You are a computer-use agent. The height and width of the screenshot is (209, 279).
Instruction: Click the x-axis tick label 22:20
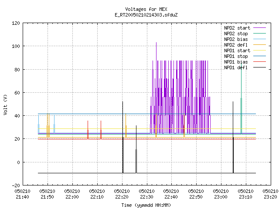122,197
